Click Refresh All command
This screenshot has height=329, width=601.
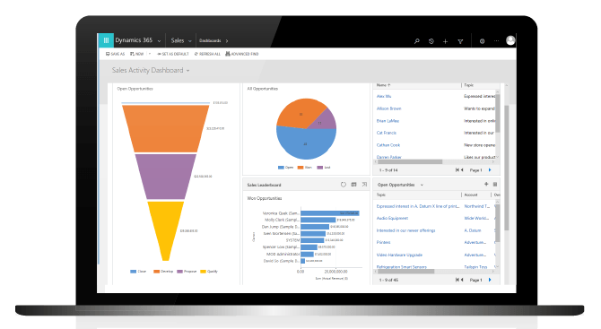pos(207,54)
